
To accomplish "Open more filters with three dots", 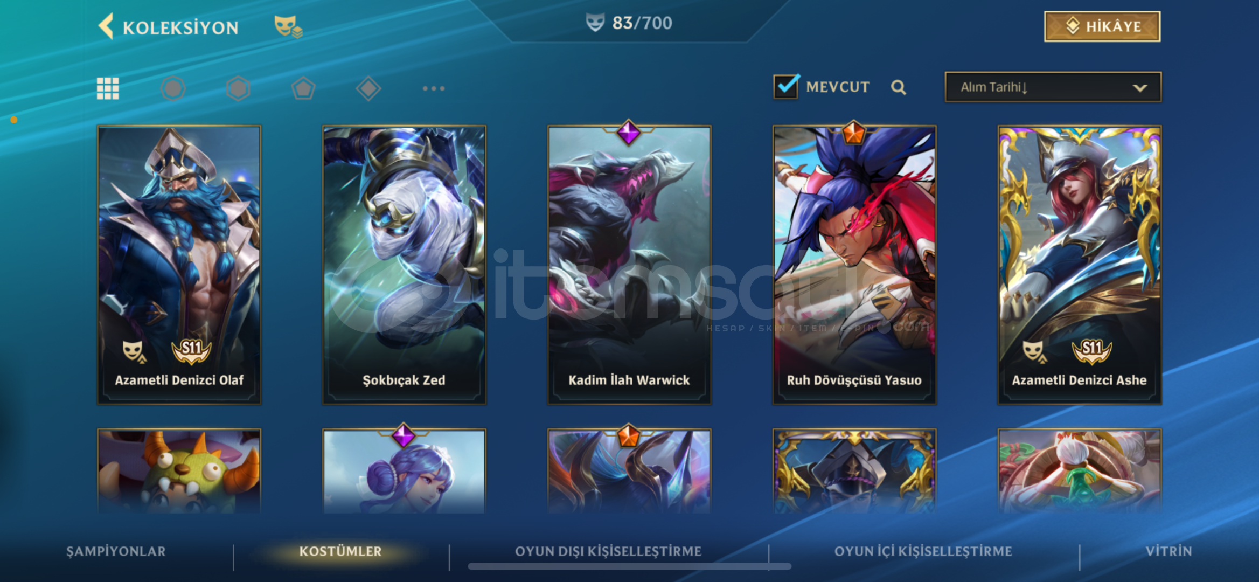I will [x=434, y=88].
